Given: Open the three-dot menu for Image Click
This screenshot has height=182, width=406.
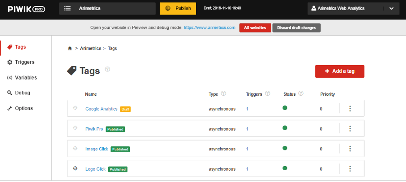Looking at the screenshot, I should (350, 149).
